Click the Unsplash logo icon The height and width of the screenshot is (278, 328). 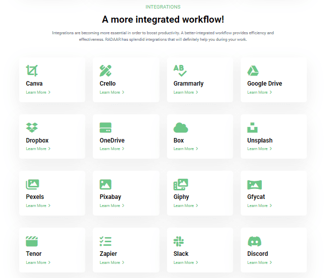pyautogui.click(x=253, y=127)
